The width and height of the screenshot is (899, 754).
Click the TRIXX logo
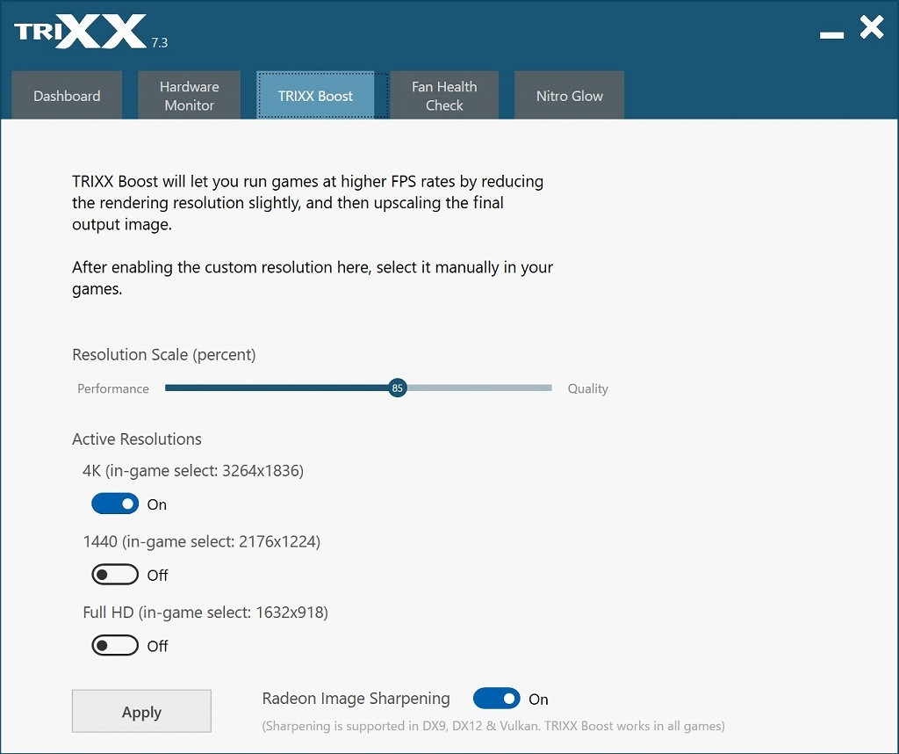click(x=80, y=32)
